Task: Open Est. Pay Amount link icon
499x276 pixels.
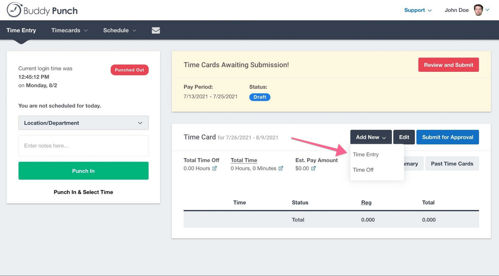Action: tap(314, 168)
